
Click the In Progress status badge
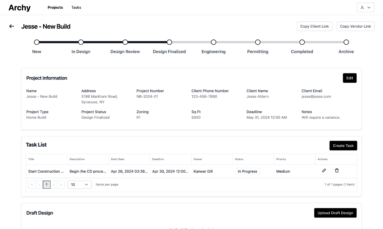pos(247,171)
